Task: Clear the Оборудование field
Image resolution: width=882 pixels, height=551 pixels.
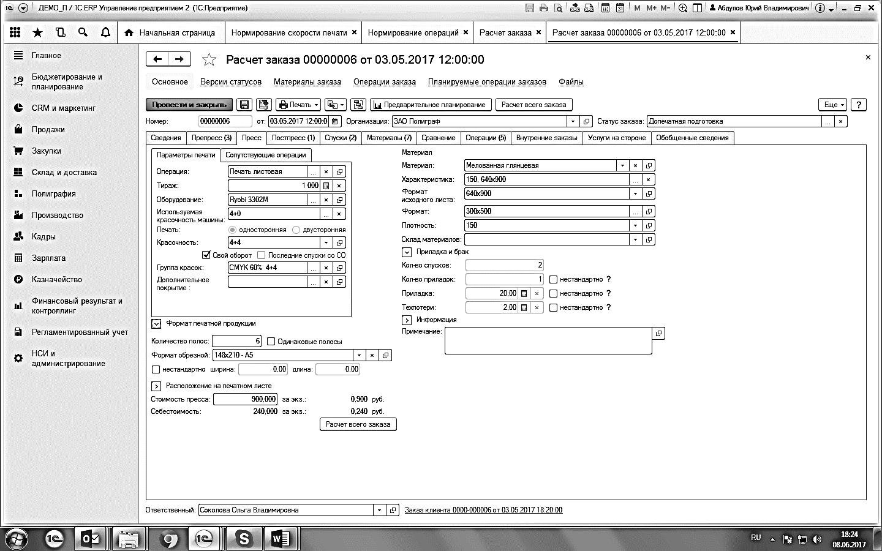Action: [x=326, y=200]
